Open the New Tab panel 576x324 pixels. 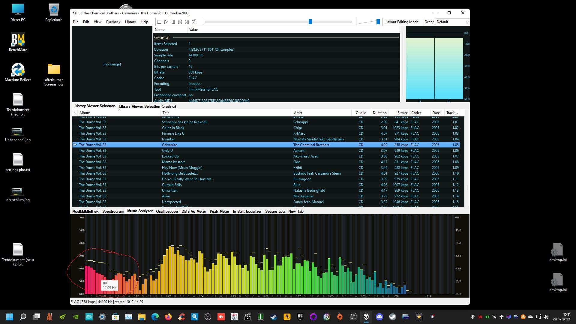(296, 211)
